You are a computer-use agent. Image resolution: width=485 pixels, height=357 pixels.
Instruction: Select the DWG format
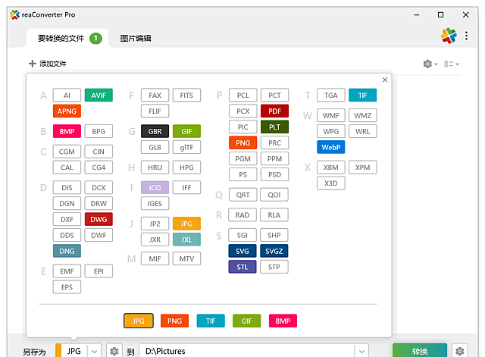[99, 219]
